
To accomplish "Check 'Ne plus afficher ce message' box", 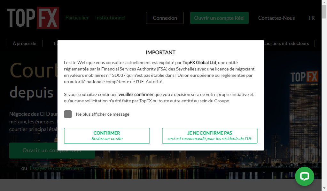I will (68, 114).
